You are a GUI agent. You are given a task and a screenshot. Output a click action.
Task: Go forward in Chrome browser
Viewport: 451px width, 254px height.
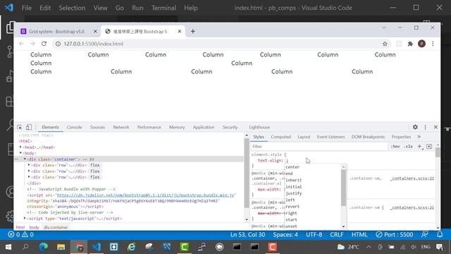click(32, 44)
